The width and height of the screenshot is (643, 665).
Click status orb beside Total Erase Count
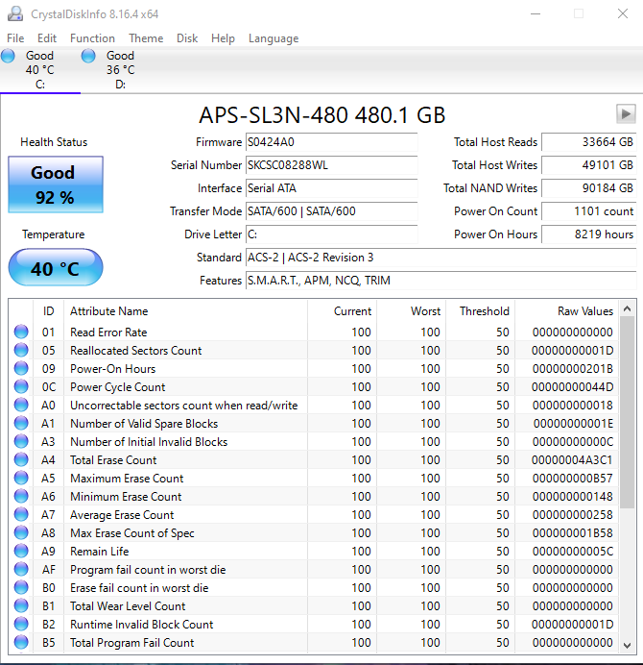[x=21, y=460]
